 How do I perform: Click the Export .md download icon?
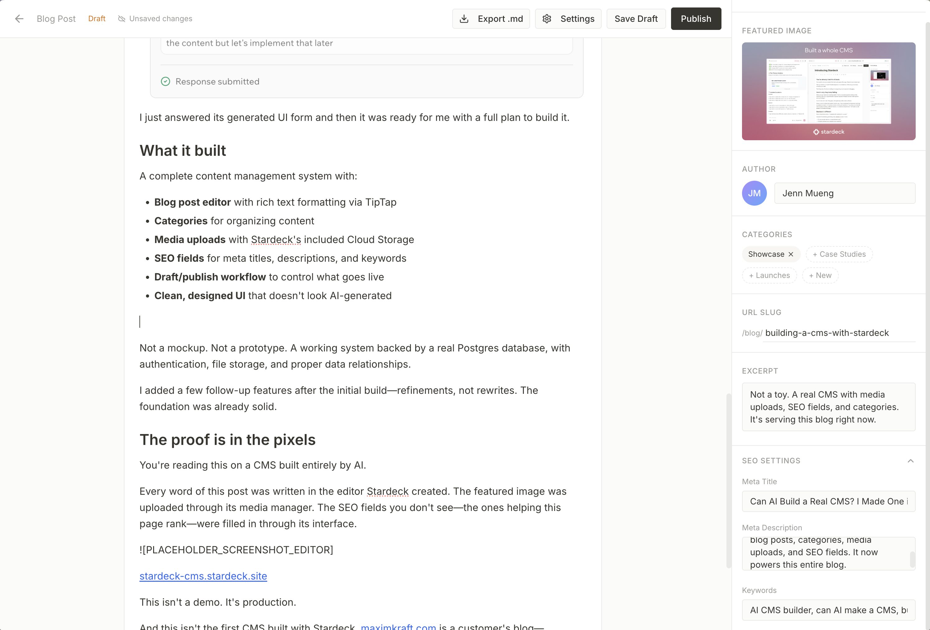pos(464,19)
